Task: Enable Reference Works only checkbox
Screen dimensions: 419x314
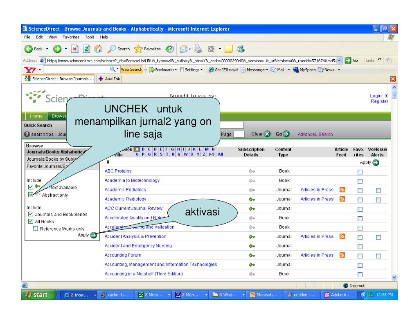Action: click(35, 229)
